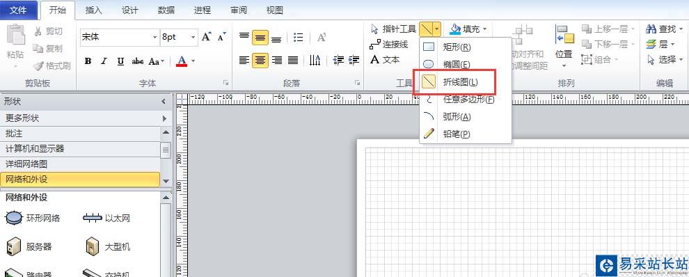689x277 pixels.
Task: Open the Aa change case dropdown
Action: point(156,61)
